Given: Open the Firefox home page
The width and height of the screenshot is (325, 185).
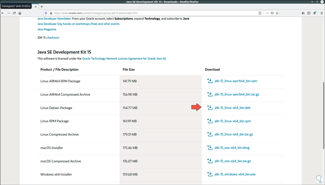Looking at the screenshot, I should pos(20,13).
